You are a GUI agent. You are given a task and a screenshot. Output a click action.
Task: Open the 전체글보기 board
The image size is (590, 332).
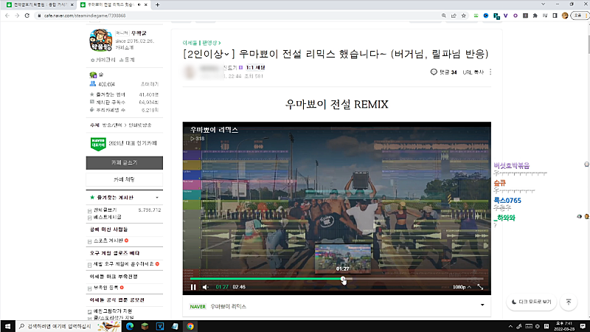point(105,210)
